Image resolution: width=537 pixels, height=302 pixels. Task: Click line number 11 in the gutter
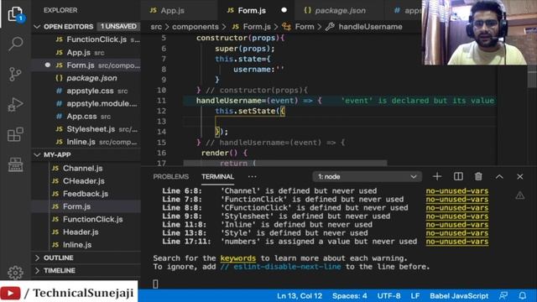(161, 101)
